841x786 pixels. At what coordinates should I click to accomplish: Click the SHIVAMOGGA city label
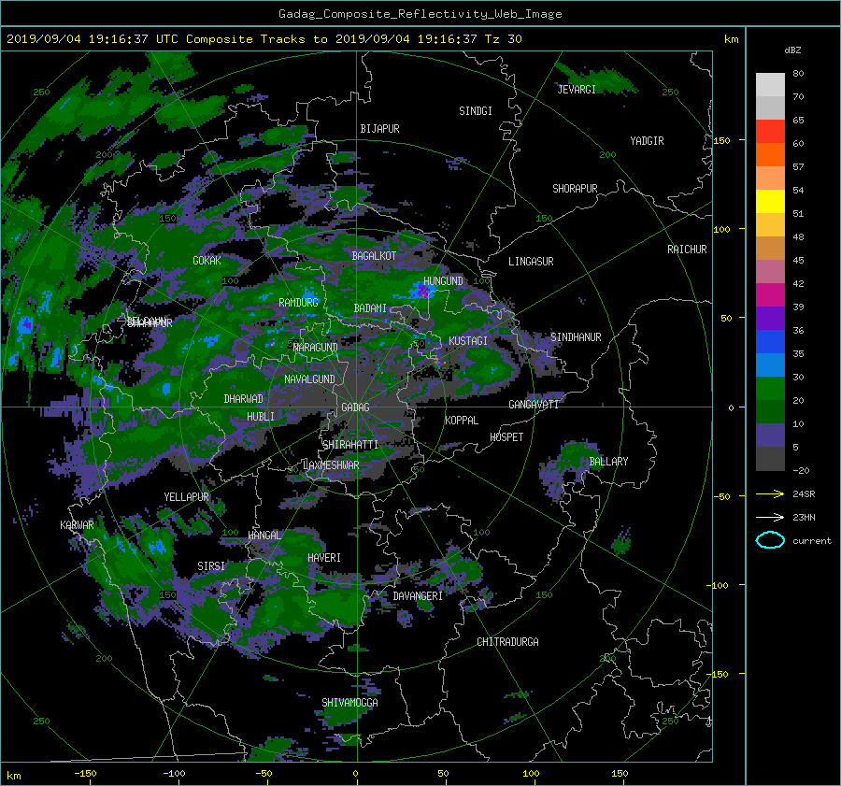click(x=349, y=702)
